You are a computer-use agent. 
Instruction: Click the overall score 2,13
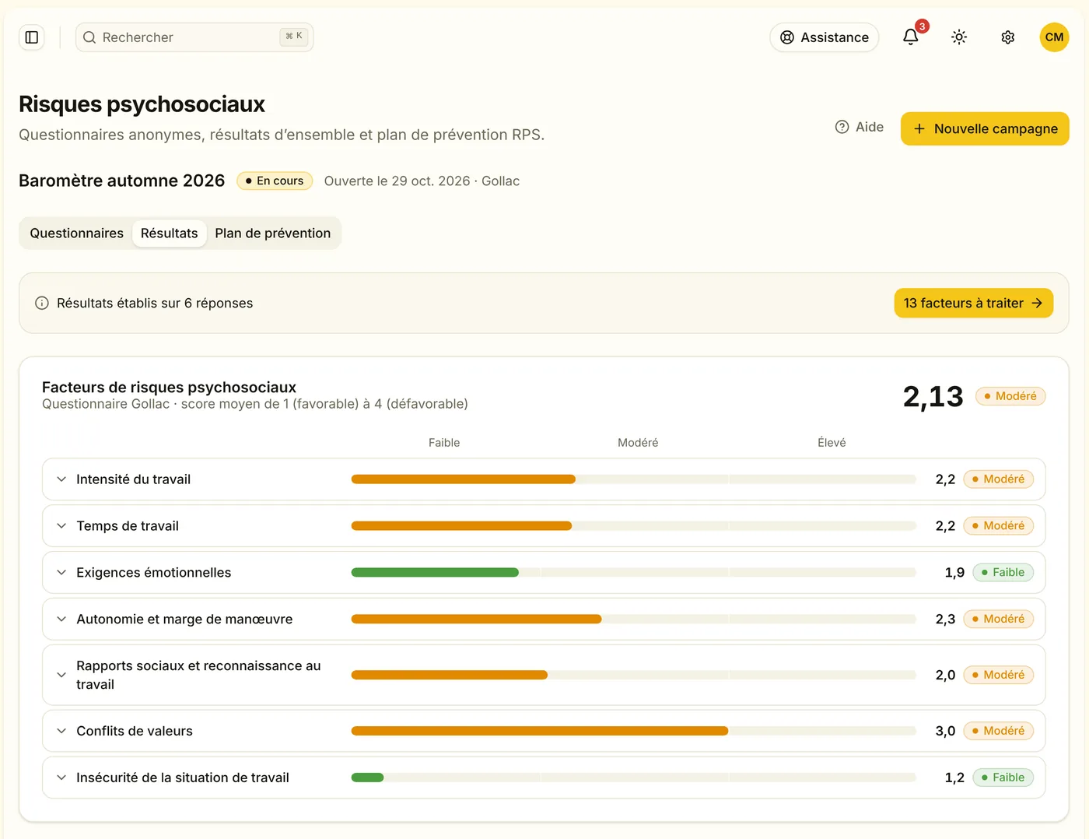[x=933, y=397]
